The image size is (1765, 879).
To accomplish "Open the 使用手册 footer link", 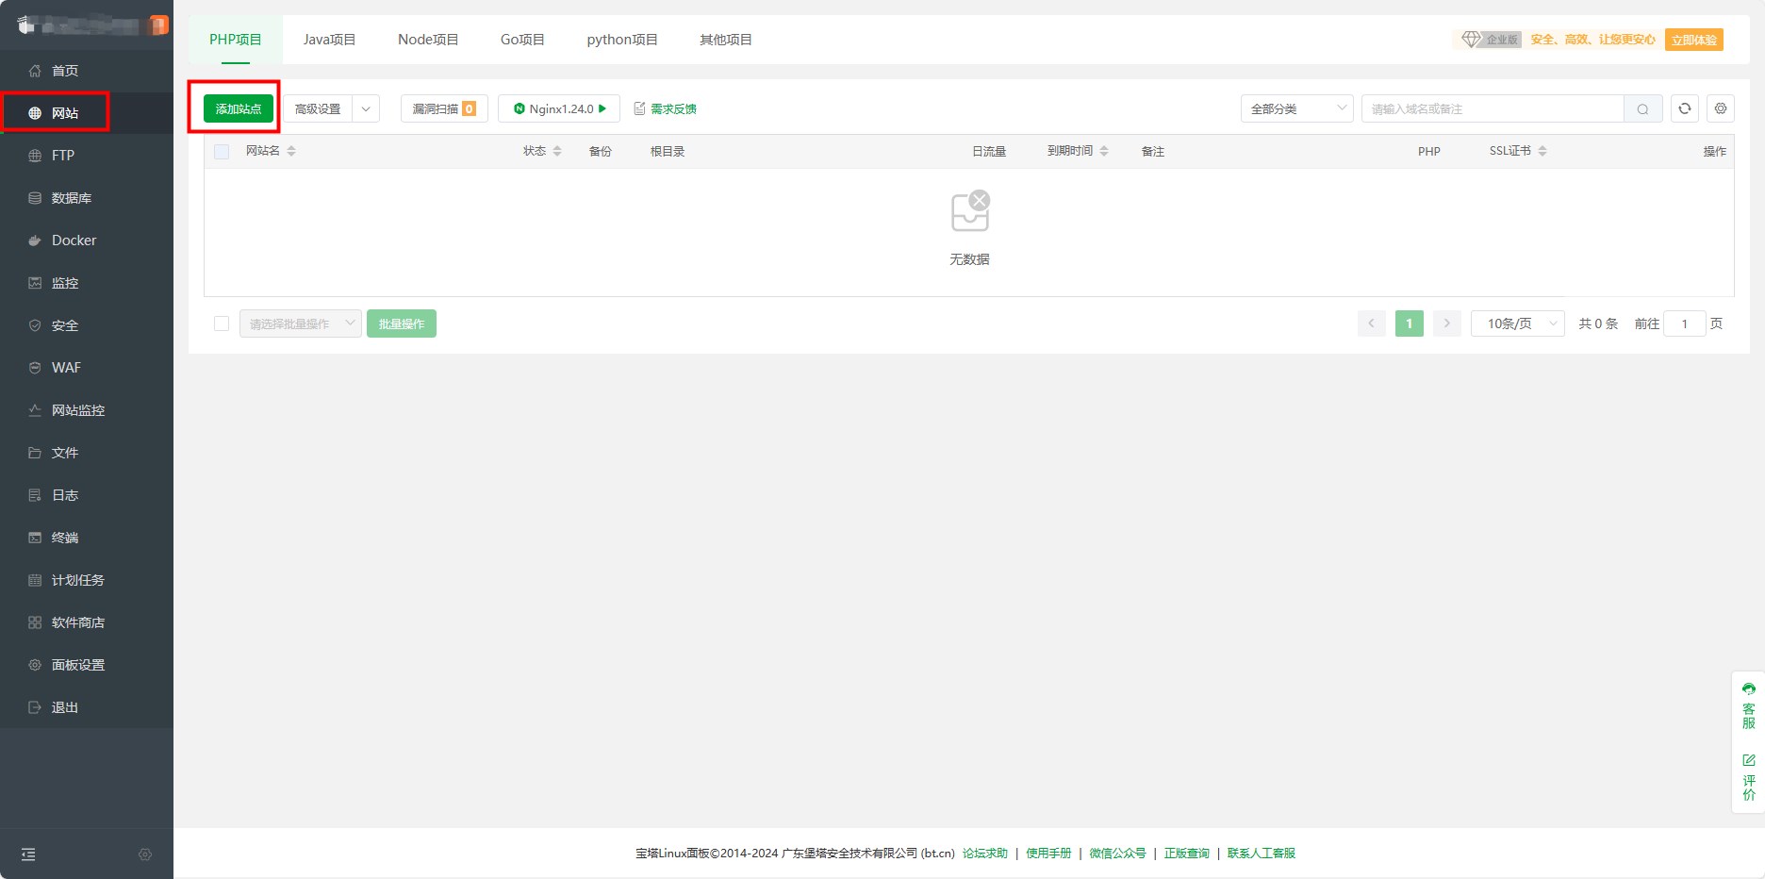I will pos(1048,853).
